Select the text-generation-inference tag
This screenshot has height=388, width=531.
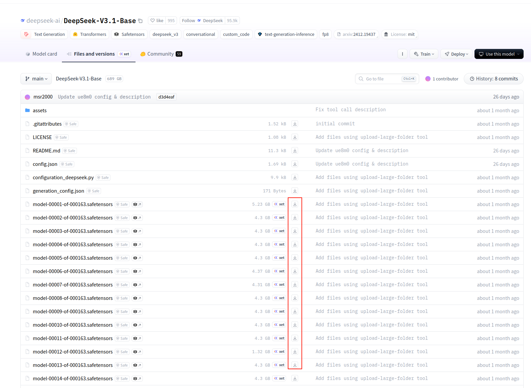(x=286, y=34)
